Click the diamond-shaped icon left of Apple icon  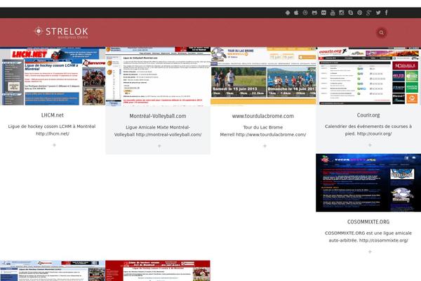(288, 13)
